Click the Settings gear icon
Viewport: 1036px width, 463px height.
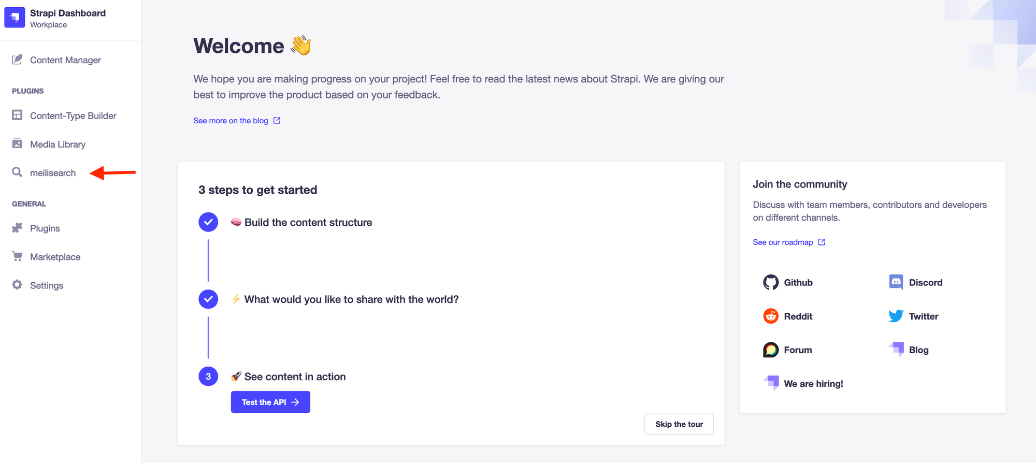pos(17,285)
